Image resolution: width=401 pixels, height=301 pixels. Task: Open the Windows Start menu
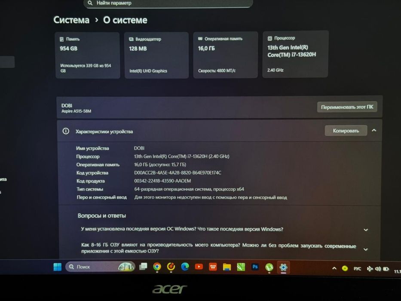pyautogui.click(x=58, y=267)
